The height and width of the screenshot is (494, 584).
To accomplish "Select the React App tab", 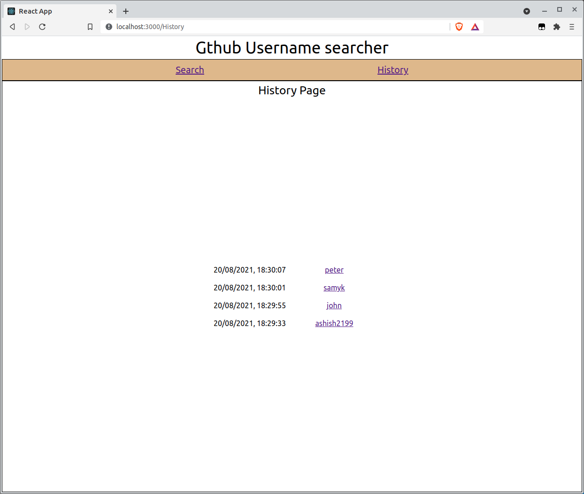I will pyautogui.click(x=61, y=11).
